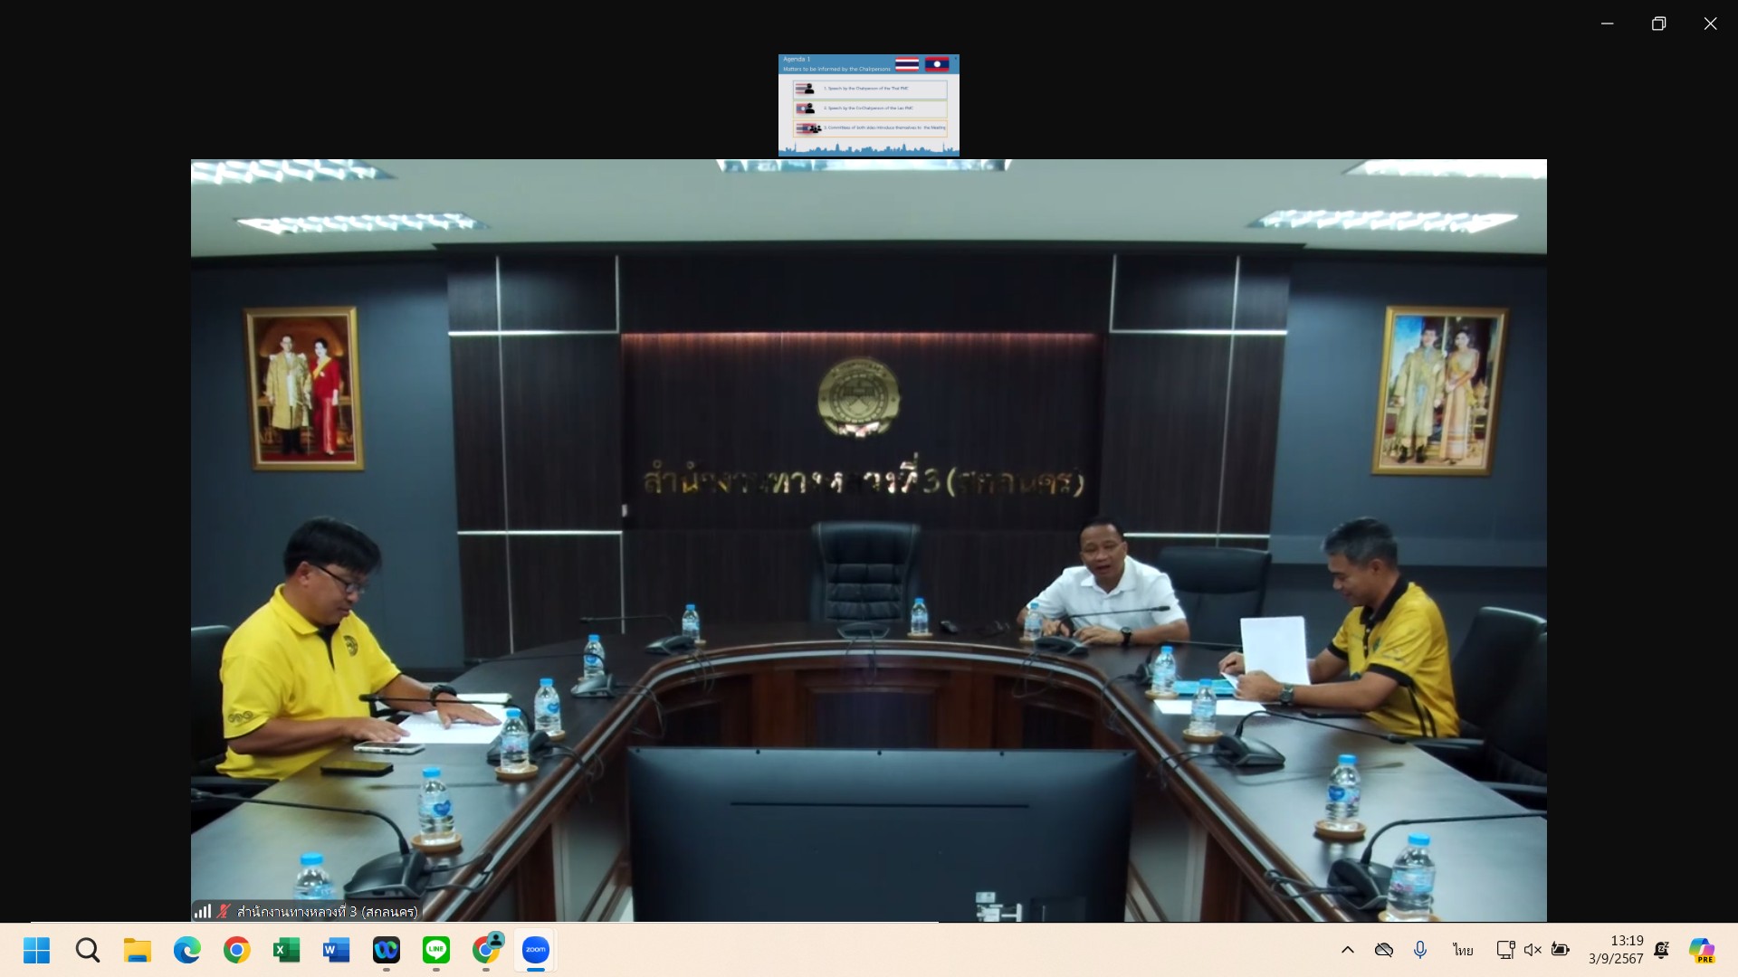Open taskbar search magnifier
This screenshot has height=977, width=1738.
point(88,950)
